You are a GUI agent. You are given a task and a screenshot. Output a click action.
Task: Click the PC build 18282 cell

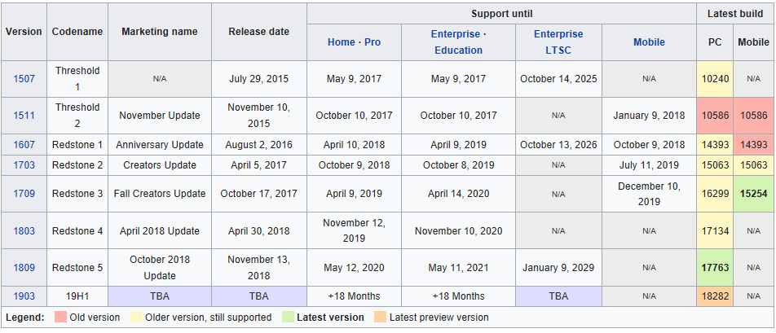pyautogui.click(x=714, y=296)
